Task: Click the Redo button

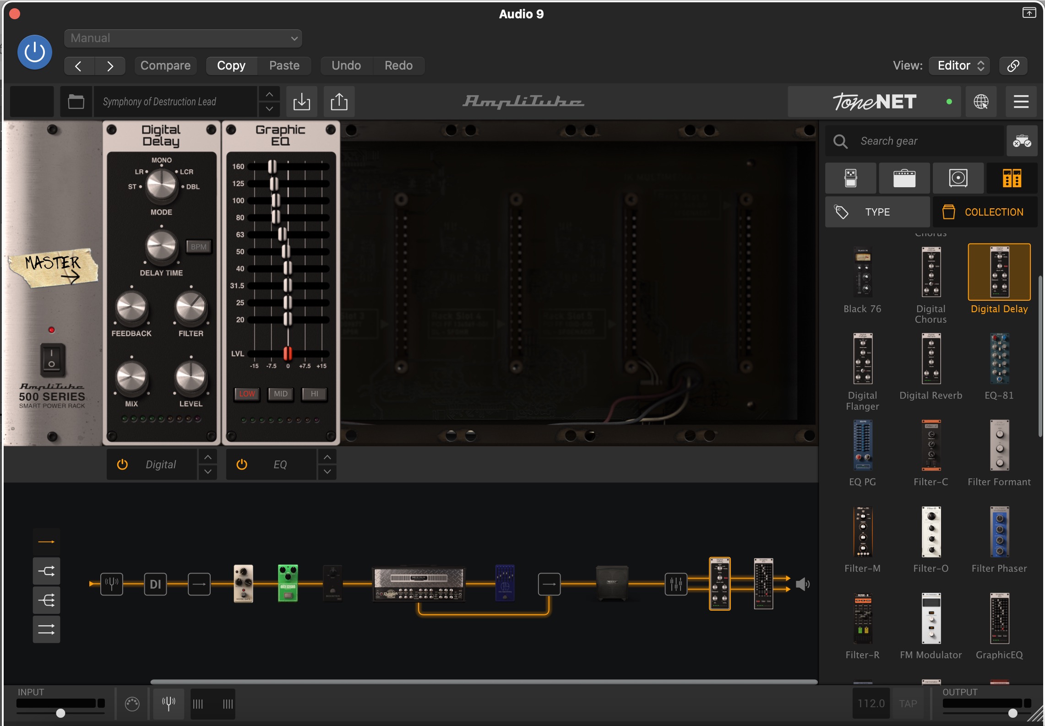Action: (x=398, y=65)
